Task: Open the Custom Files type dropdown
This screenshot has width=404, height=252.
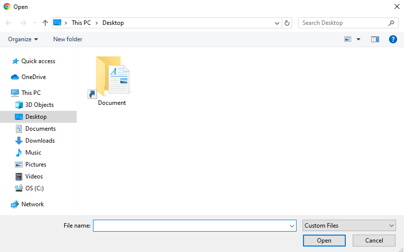Action: point(349,226)
